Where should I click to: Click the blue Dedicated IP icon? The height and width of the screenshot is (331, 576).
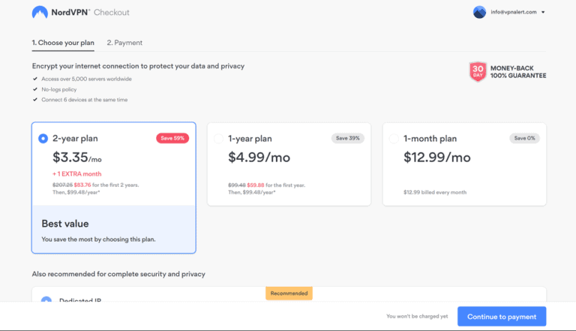[46, 300]
